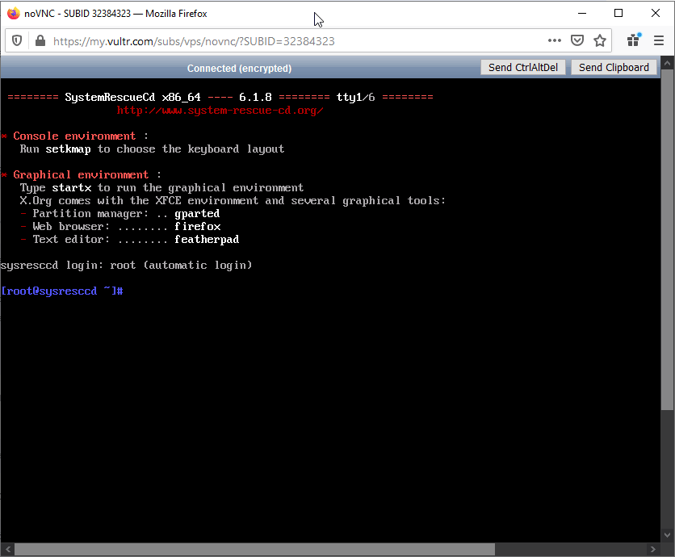Click the horizontal scrollbar left arrow
675x557 pixels.
pos(8,549)
